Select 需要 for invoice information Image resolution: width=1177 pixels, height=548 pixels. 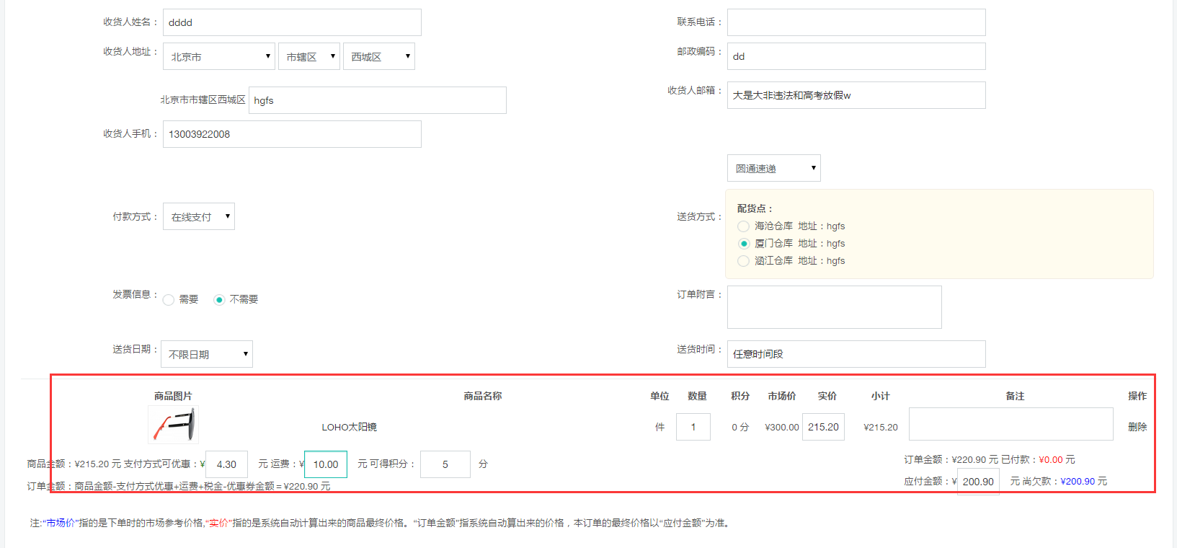pyautogui.click(x=168, y=300)
